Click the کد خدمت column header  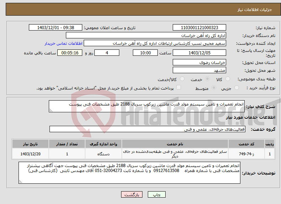(x=246, y=144)
